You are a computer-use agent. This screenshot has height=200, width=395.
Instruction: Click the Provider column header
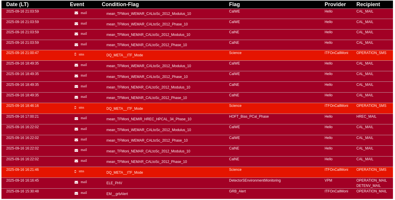click(335, 4)
